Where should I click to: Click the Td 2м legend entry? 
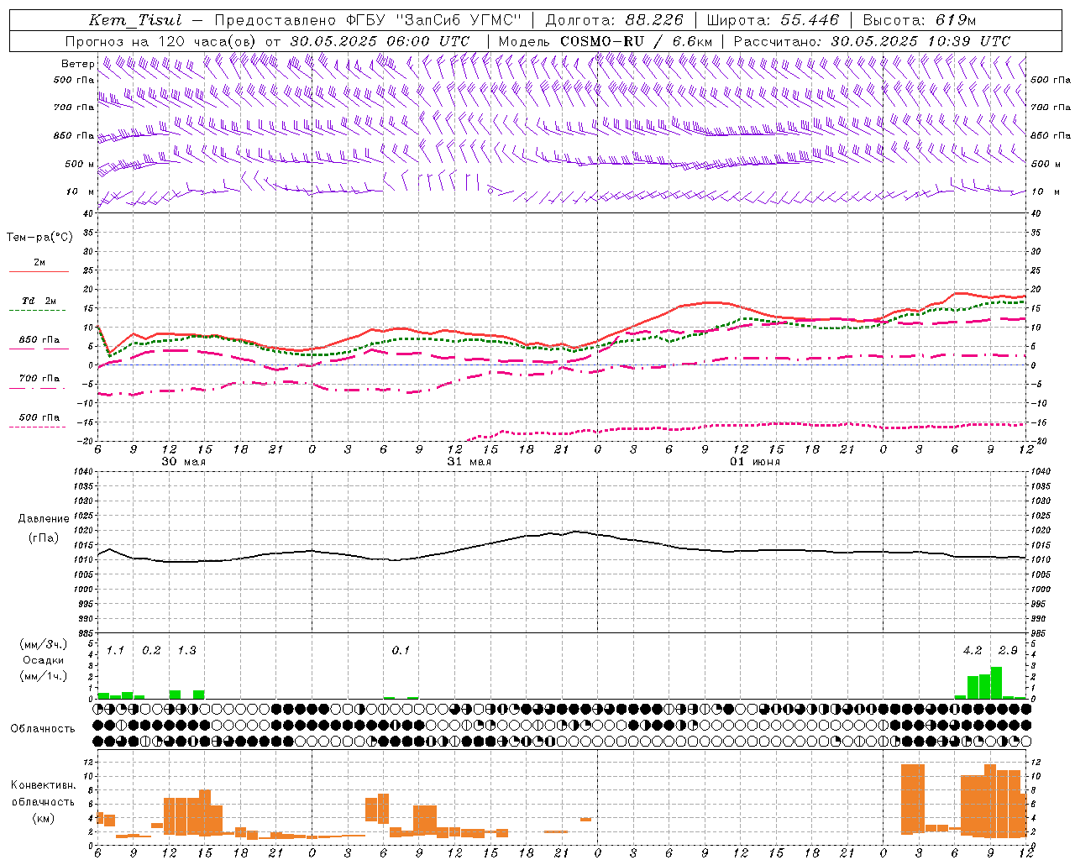coord(39,301)
